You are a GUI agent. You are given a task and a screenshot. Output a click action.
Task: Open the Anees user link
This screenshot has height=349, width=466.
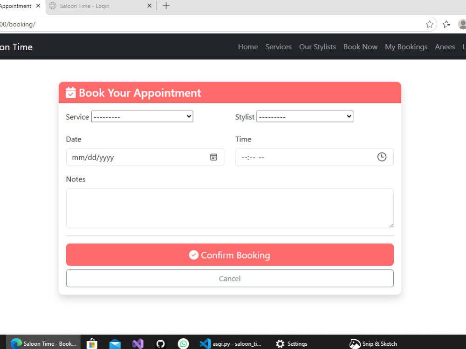coord(445,47)
